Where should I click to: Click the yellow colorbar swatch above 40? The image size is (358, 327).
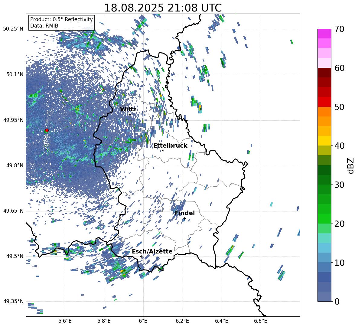tap(324, 140)
